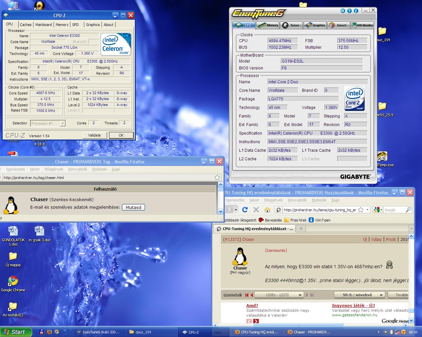Viewport: 422px width, 337px height.
Task: Click the Firefox quick launch icon in taskbar
Action: pyautogui.click(x=49, y=332)
